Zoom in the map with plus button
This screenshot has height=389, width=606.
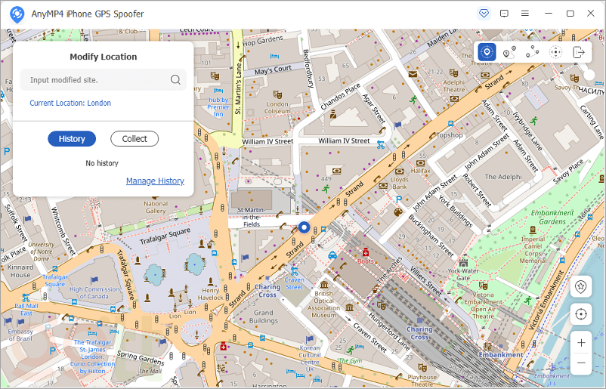(580, 342)
